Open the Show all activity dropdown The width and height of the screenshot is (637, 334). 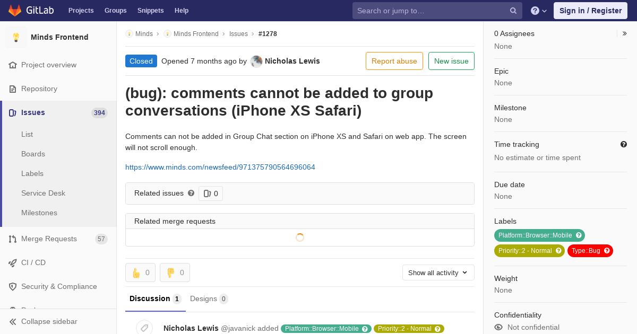(x=438, y=273)
